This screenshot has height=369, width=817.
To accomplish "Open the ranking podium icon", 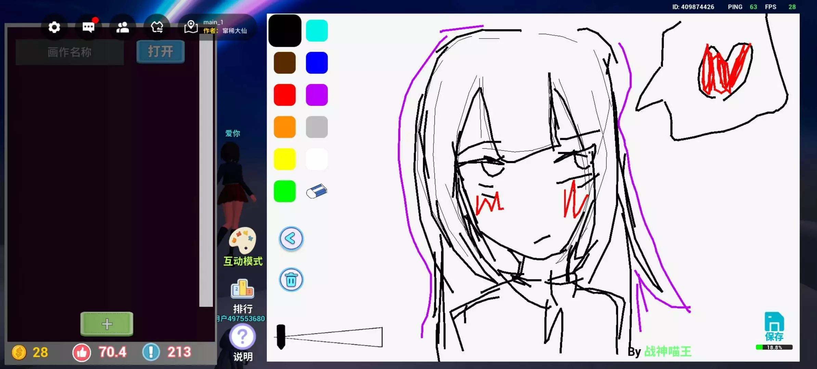I will click(x=242, y=289).
